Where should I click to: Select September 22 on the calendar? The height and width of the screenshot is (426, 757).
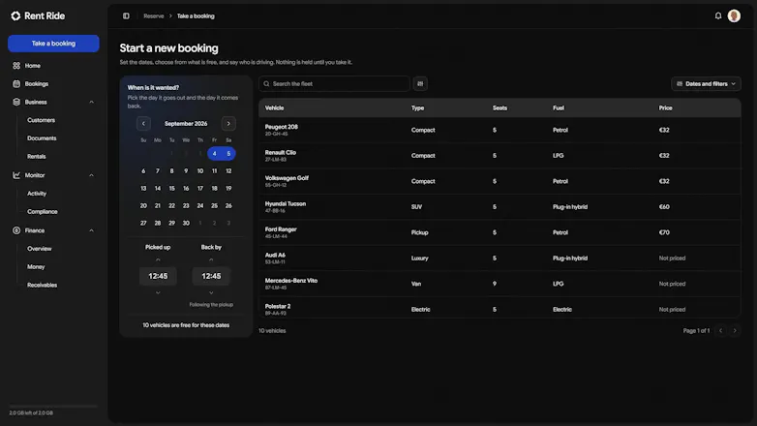171,206
